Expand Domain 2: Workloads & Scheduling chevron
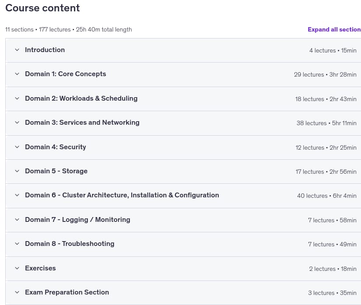This screenshot has width=361, height=305. point(17,98)
